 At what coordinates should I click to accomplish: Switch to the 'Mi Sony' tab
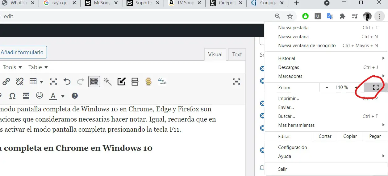click(101, 3)
